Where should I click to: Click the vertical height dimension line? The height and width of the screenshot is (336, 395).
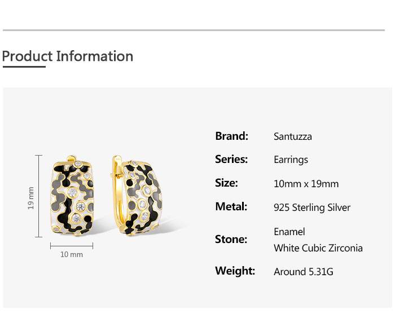(39, 196)
